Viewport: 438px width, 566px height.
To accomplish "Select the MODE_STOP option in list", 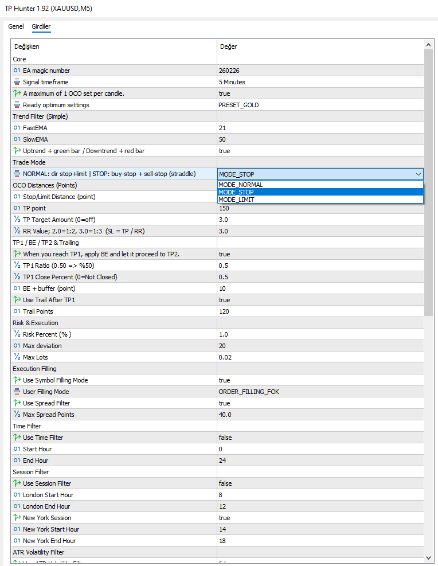I will (320, 192).
